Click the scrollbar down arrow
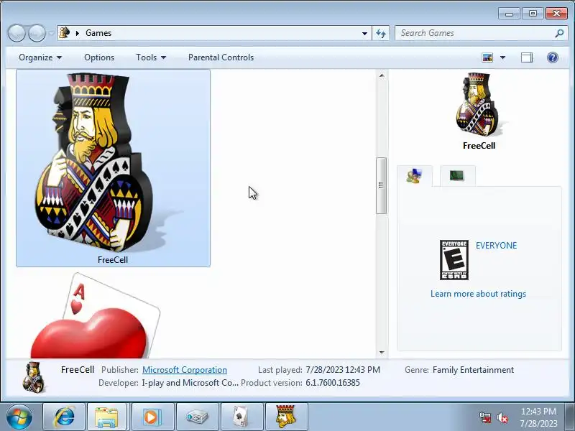Viewport: 575px width, 431px height. pos(382,353)
